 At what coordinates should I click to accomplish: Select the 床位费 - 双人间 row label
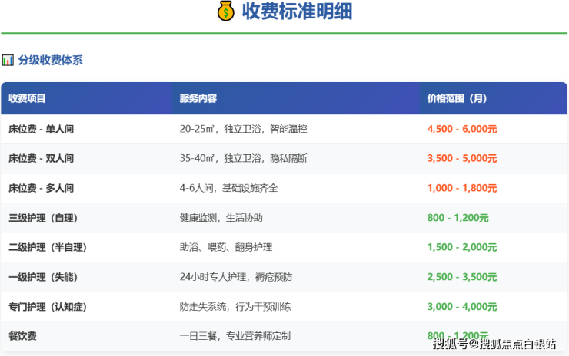pyautogui.click(x=41, y=159)
